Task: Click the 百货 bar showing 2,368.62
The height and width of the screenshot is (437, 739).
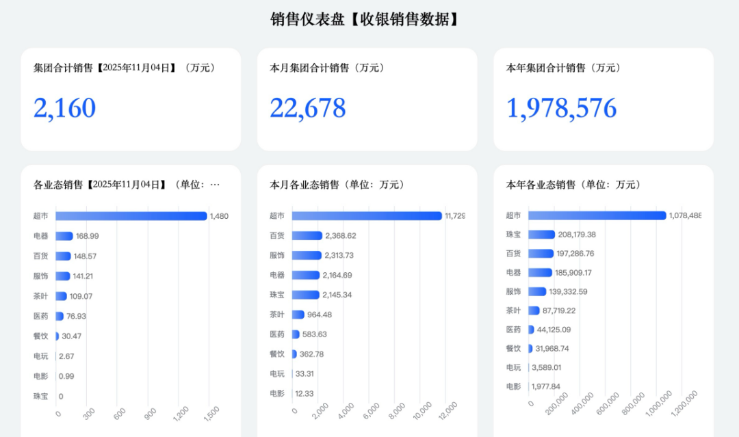Action: click(307, 236)
